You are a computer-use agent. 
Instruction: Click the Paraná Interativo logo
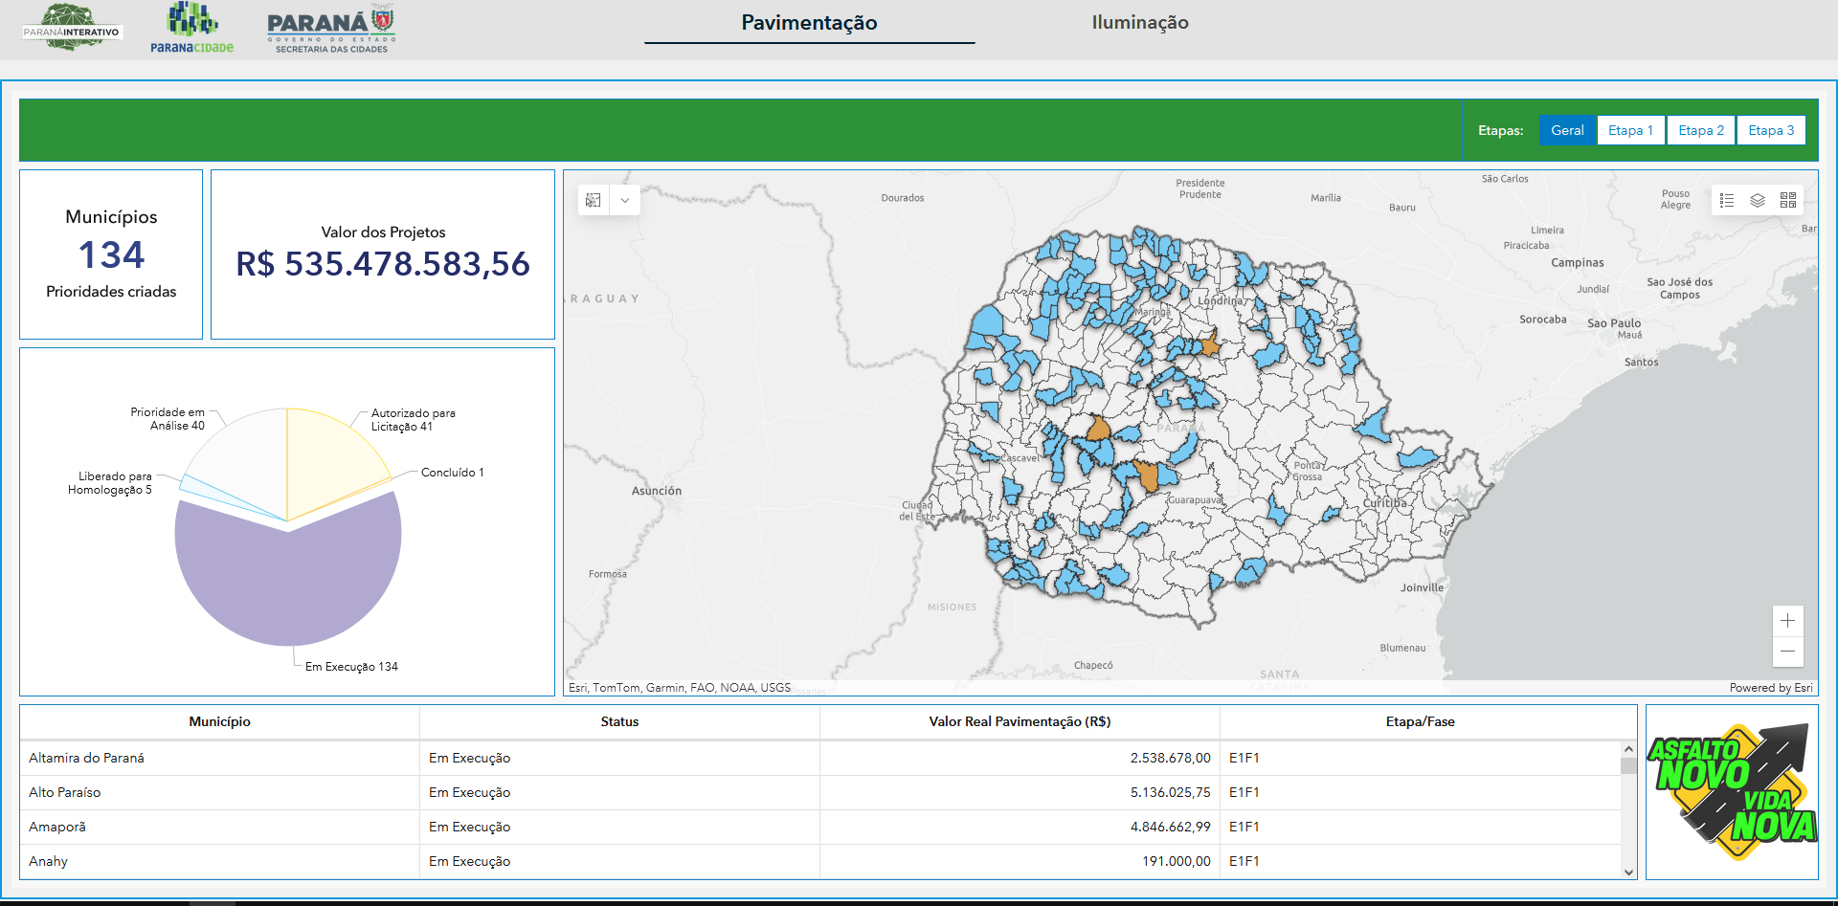(x=72, y=29)
